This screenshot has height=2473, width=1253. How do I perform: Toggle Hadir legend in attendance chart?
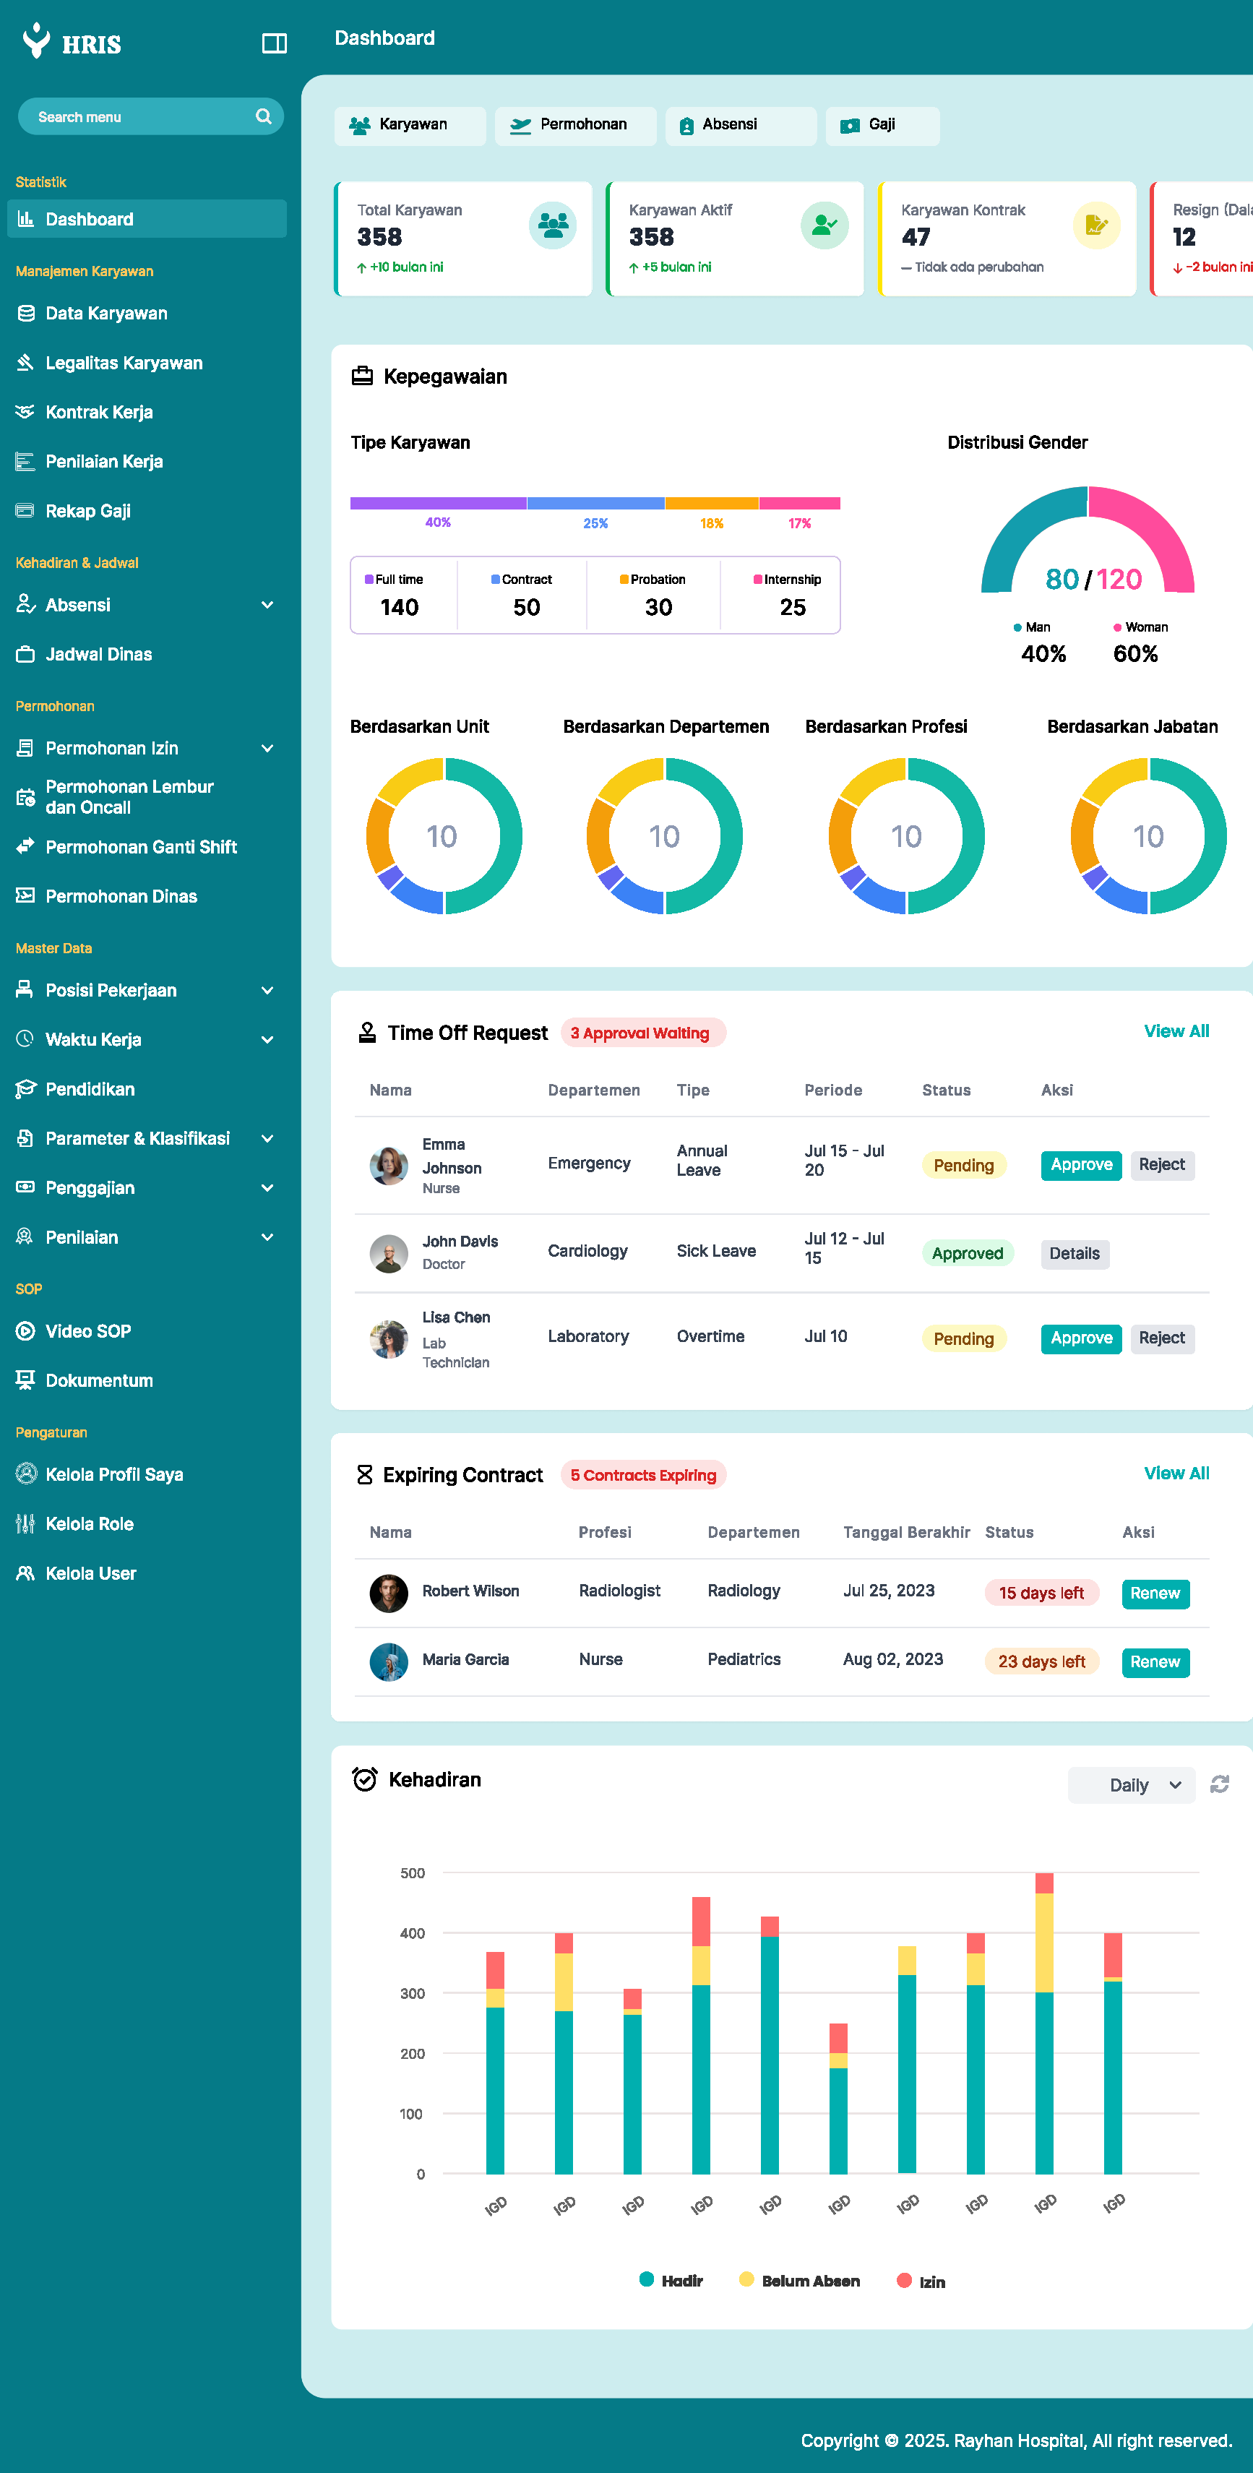pos(670,2280)
